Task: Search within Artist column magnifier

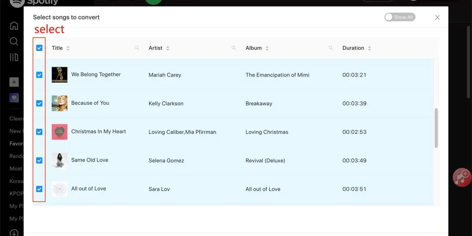Action: tap(233, 48)
